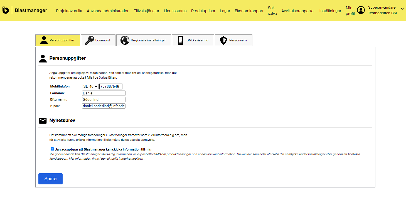Switch to the SMS avisering tab
The width and height of the screenshot is (406, 198).
193,40
